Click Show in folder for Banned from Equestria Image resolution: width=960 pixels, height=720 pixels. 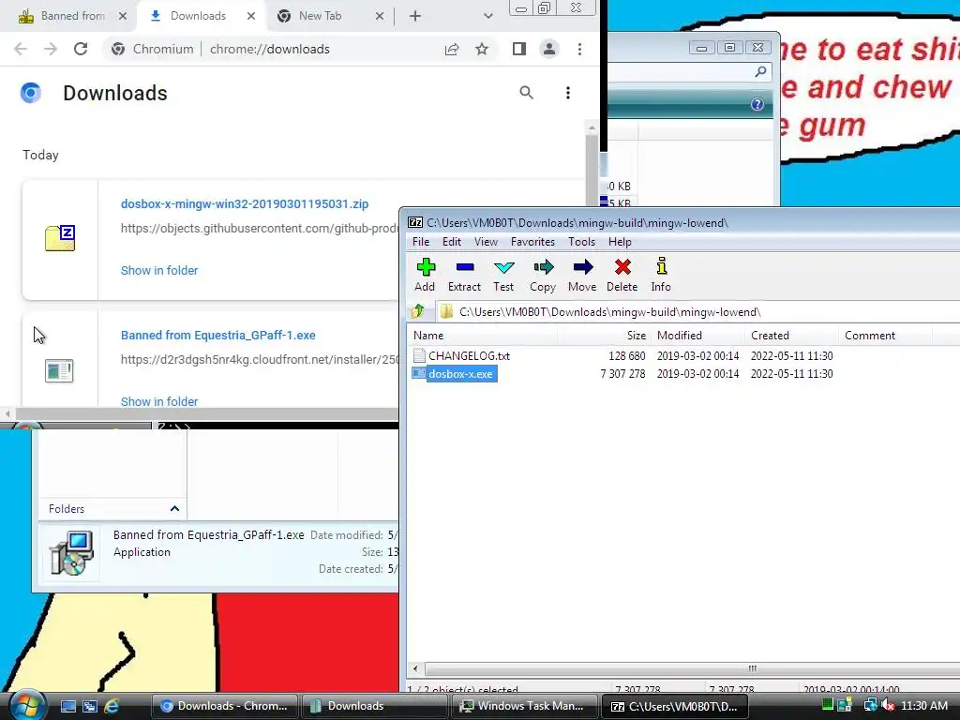pyautogui.click(x=159, y=401)
